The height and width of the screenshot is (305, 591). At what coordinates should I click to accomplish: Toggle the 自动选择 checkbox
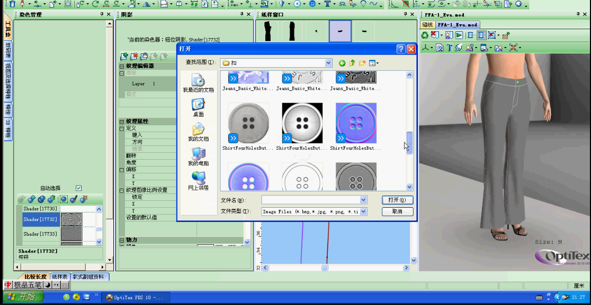click(x=79, y=188)
